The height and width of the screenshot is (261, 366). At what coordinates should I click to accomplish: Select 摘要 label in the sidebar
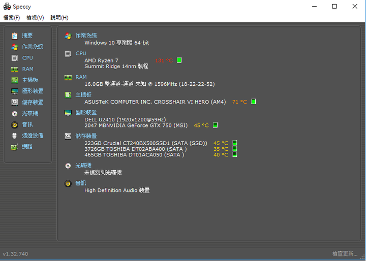27,36
